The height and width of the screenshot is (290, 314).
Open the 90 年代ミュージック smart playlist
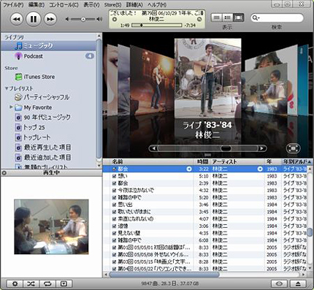coord(48,118)
